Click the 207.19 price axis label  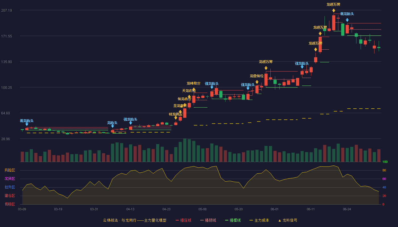7,10
